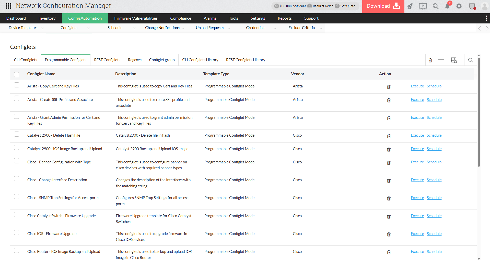Add a new configlet with the plus icon
490x260 pixels.
(441, 60)
